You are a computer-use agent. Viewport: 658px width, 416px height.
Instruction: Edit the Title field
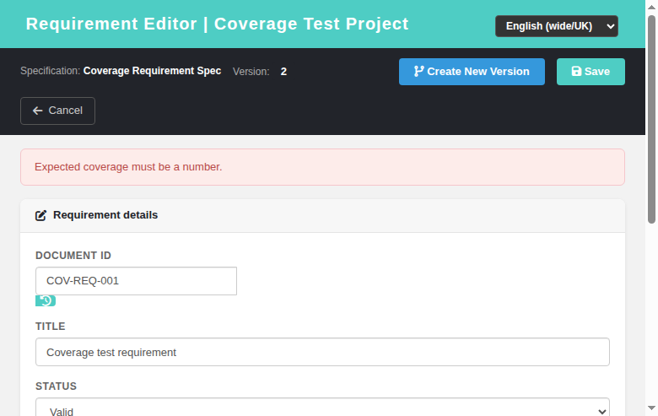(x=322, y=352)
